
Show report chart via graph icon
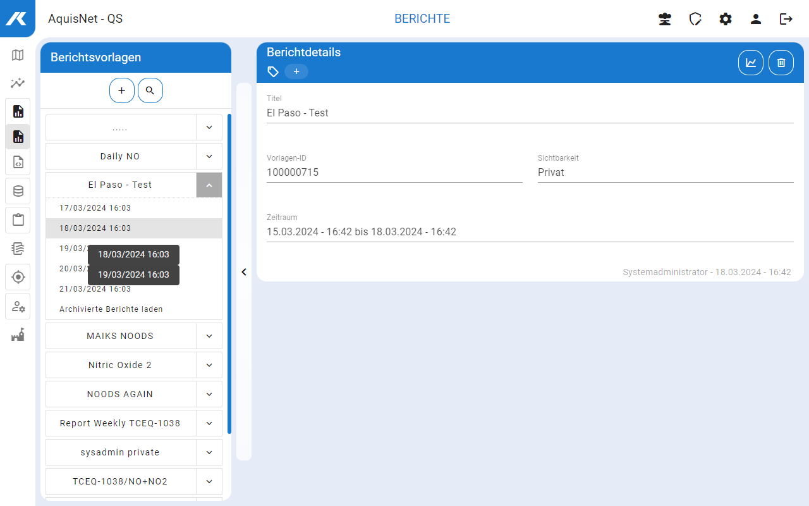tap(750, 63)
